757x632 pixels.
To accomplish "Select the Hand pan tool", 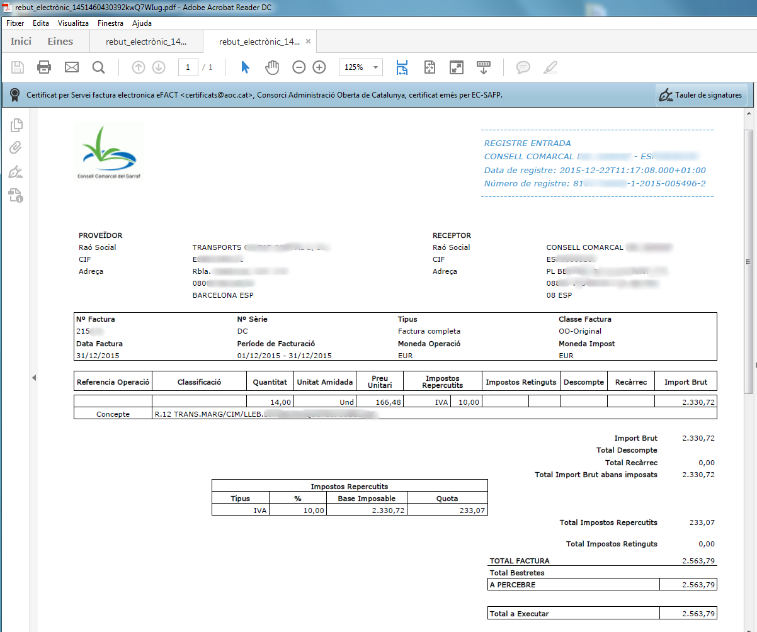I will (x=272, y=67).
